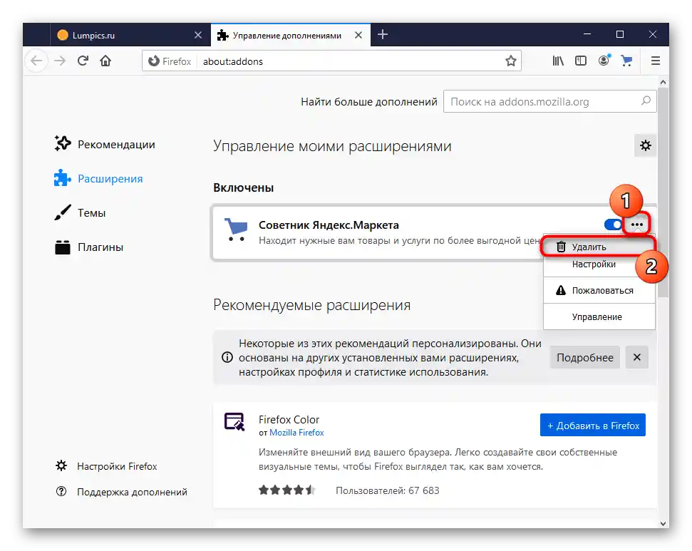Image resolution: width=692 pixels, height=551 pixels.
Task: Dismiss the personalized recommendations notice
Action: tap(637, 357)
